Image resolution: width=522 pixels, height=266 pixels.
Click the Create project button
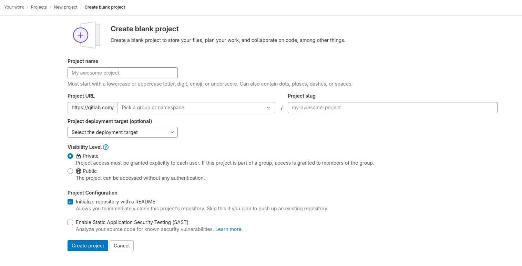click(88, 246)
